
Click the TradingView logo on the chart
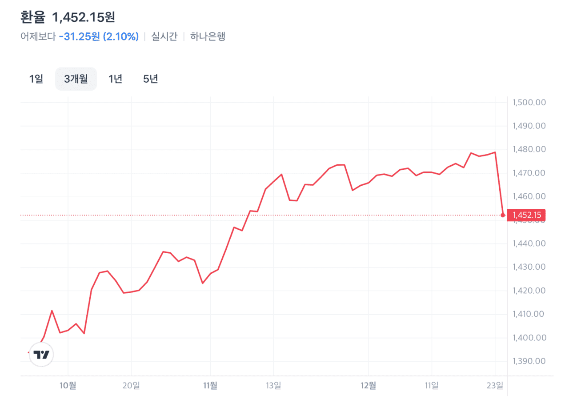click(x=40, y=354)
